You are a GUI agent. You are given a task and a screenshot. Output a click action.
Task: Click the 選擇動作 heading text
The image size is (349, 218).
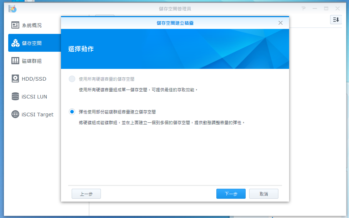coord(81,49)
